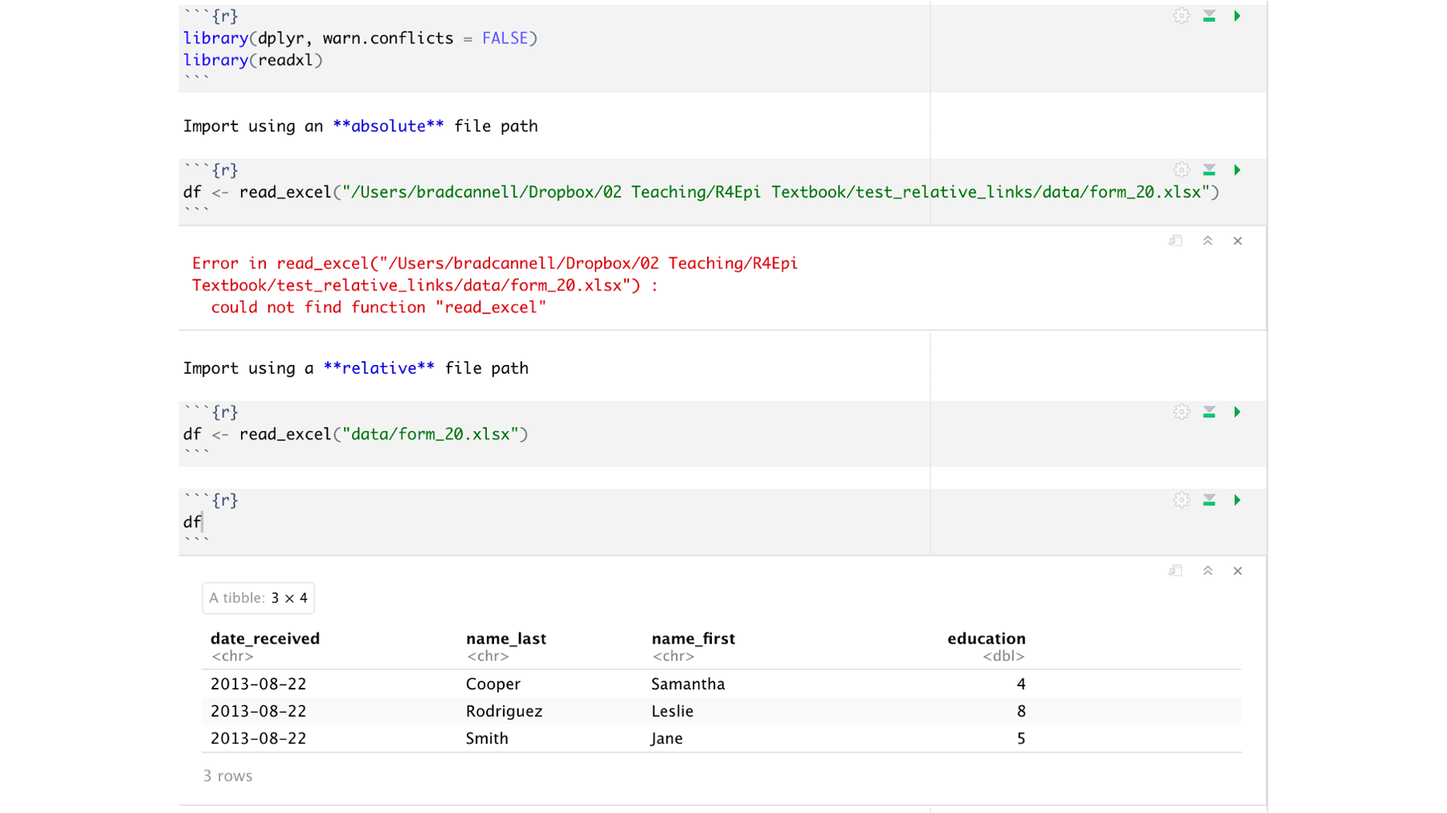The image size is (1447, 813).
Task: Run the library(dplyr) code chunk
Action: tap(1237, 16)
